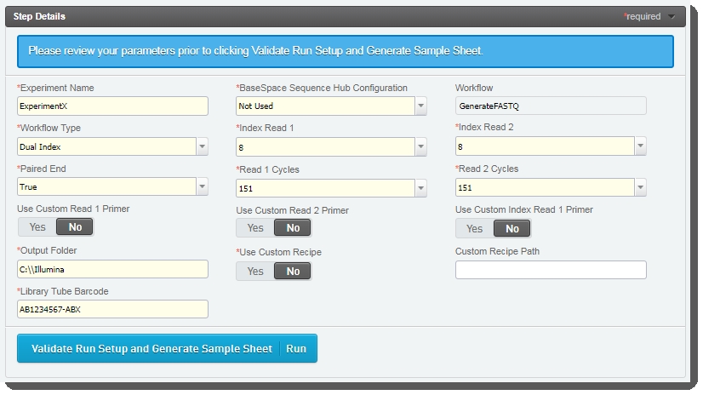The image size is (703, 395).
Task: Click the Experiment Name text field
Action: tap(112, 106)
